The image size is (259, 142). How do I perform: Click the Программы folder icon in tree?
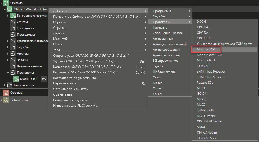click(x=12, y=35)
